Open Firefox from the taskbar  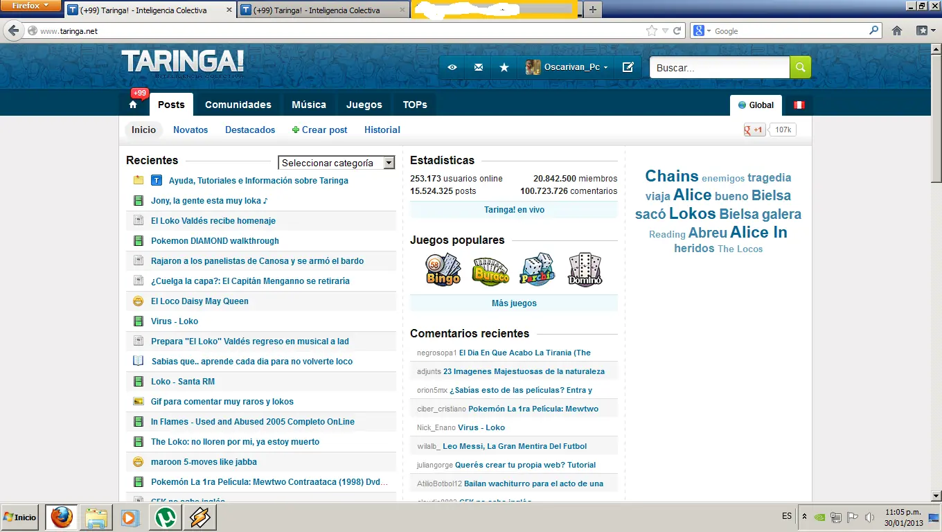62,517
